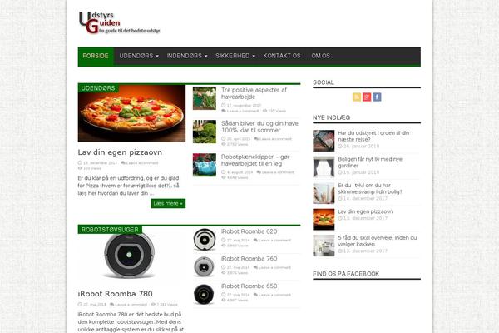Screen dimensions: 499x333
Task: Click the Roomba 760 thumbnail
Action: pos(205,266)
